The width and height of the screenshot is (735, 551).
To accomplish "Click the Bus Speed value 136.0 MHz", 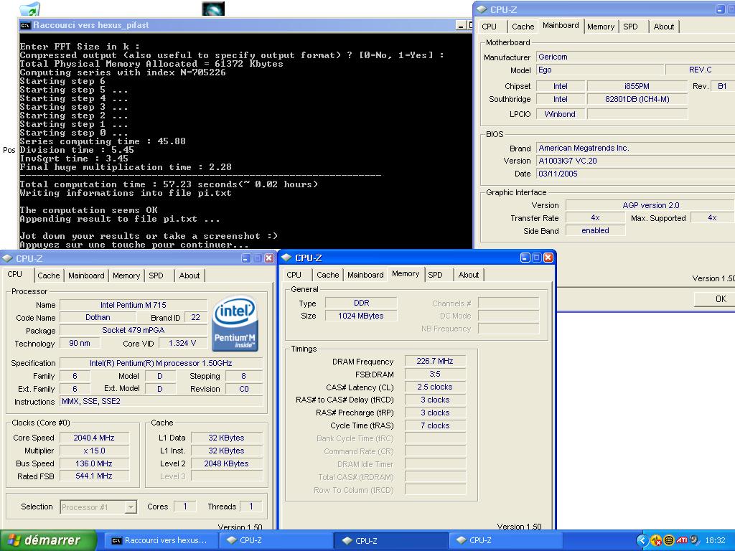I will point(94,463).
